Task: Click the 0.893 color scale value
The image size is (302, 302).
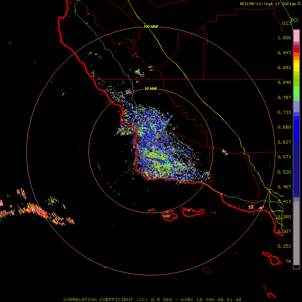Action: [284, 67]
